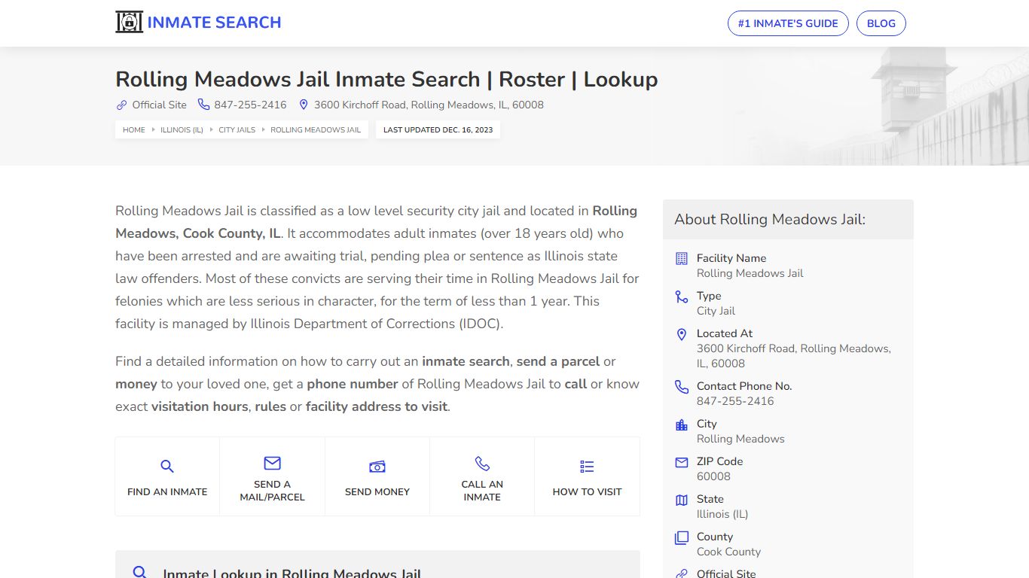
Task: Select the Rolling Meadows Jail breadcrumb
Action: [316, 129]
